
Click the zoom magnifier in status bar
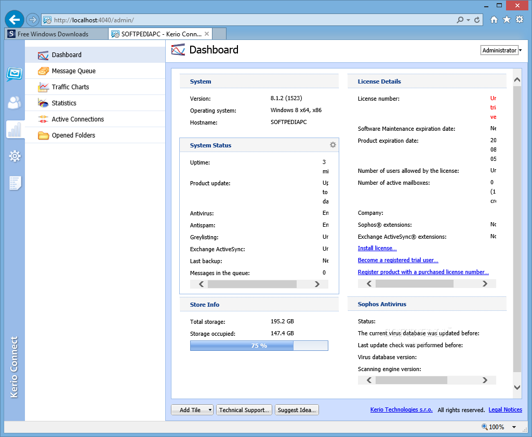click(x=485, y=427)
